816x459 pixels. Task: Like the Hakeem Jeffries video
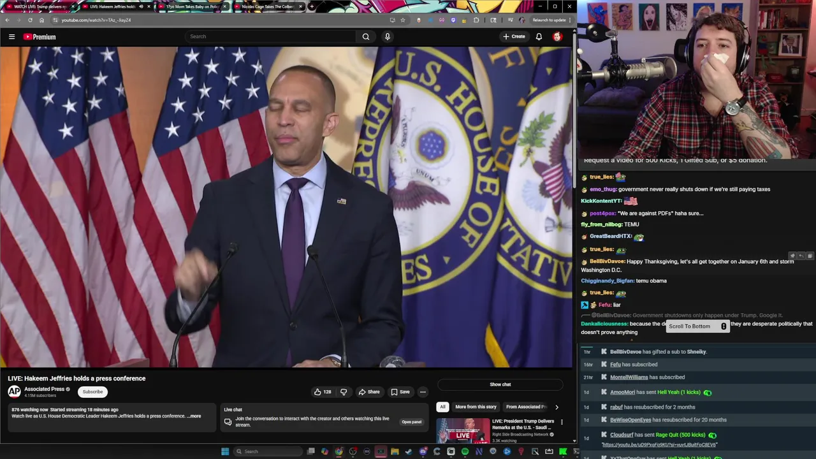pyautogui.click(x=322, y=391)
